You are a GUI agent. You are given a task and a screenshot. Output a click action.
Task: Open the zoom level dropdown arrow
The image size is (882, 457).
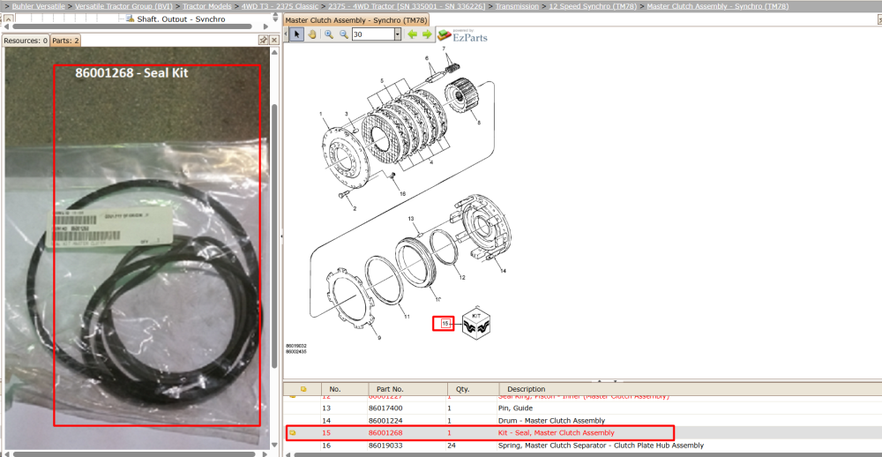397,34
